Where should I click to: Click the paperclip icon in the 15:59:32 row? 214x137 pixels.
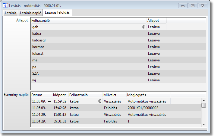coord(100,101)
